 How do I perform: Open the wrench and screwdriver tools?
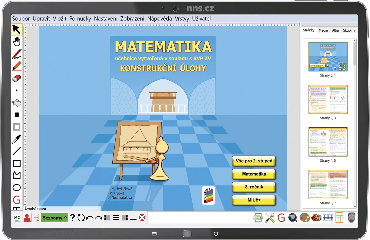270,218
